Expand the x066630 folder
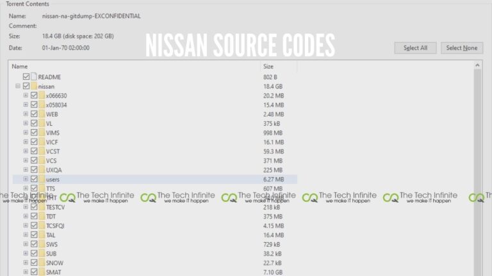This screenshot has height=276, width=492. tap(26, 95)
